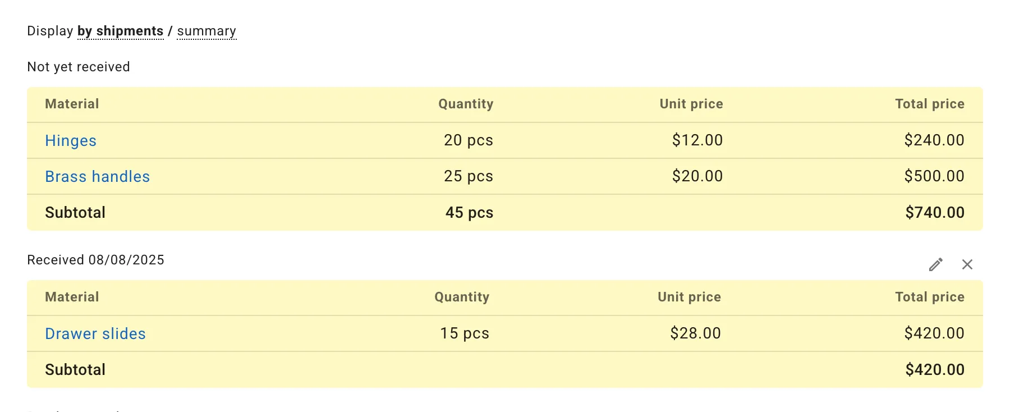The width and height of the screenshot is (1010, 412).
Task: Delete the received shipment using the cross icon
Action: coord(967,264)
